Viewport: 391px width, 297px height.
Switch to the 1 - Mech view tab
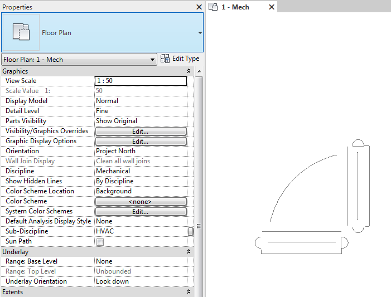click(x=235, y=7)
